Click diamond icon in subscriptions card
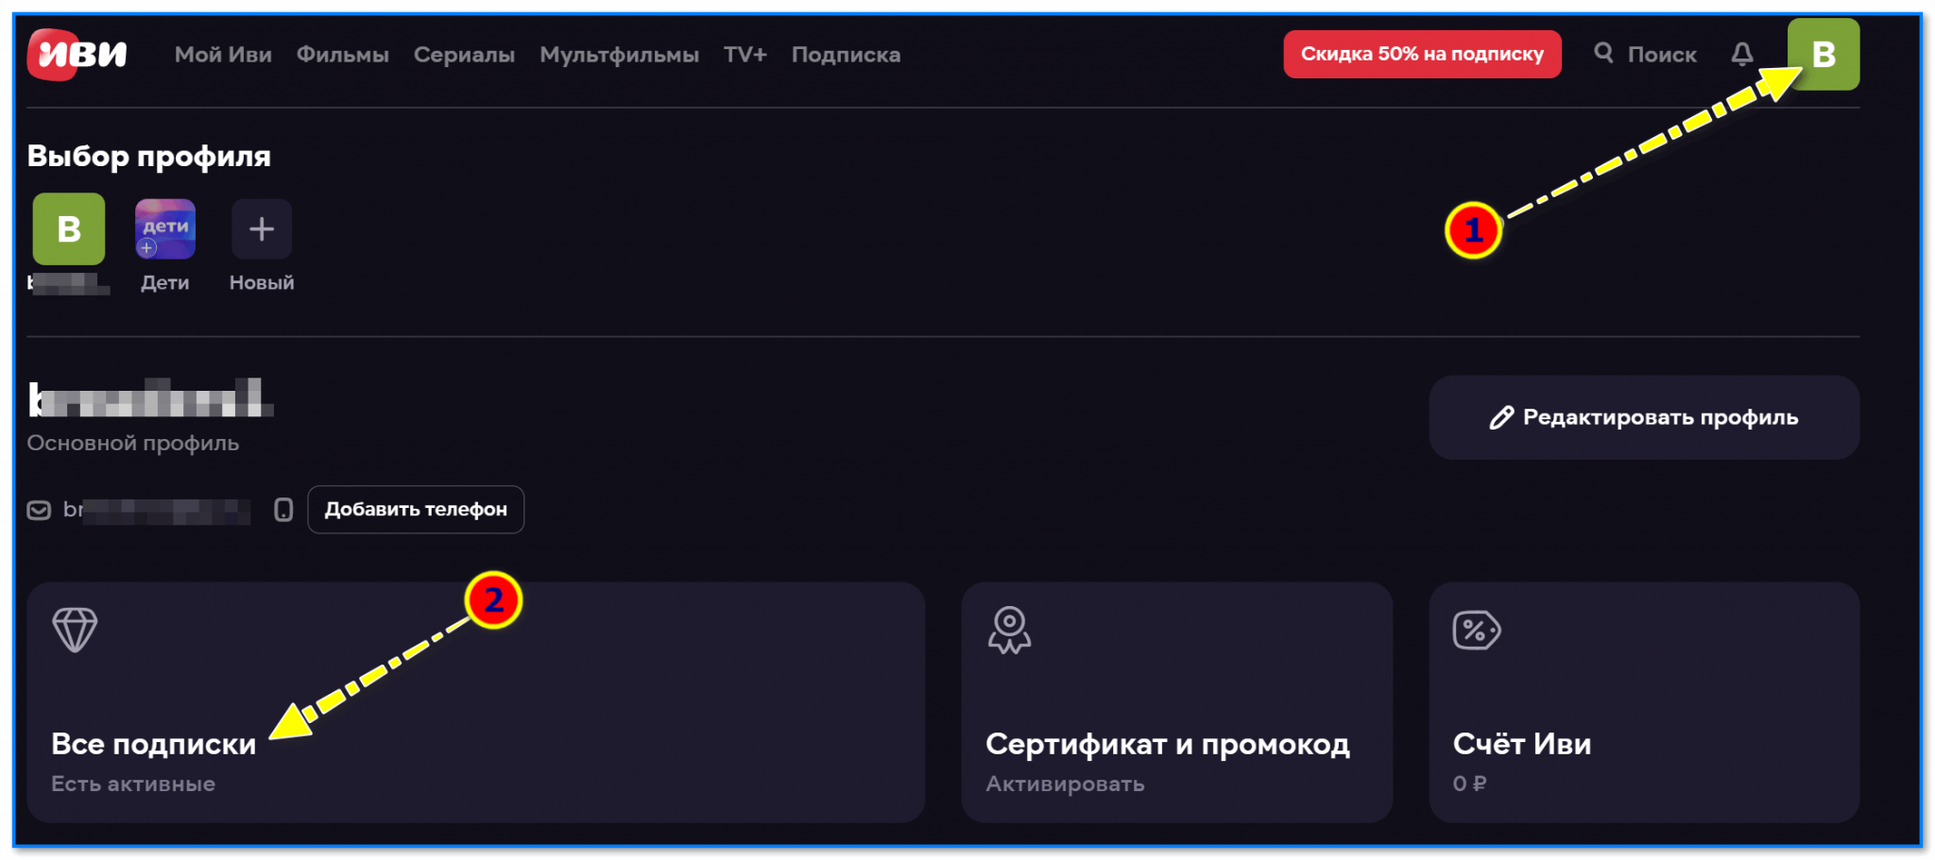 click(75, 630)
